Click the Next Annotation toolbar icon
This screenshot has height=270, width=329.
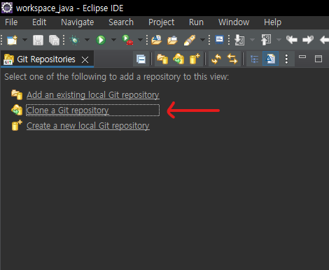click(239, 40)
